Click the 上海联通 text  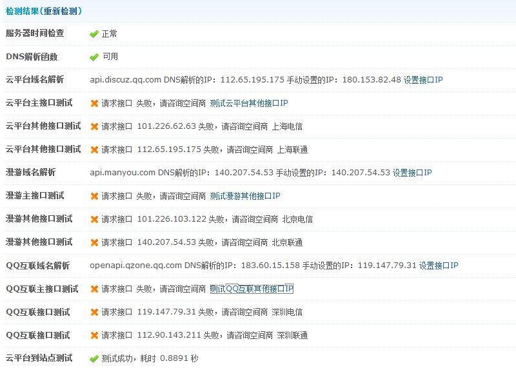292,150
